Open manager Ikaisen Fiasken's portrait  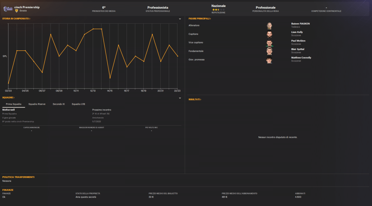click(x=269, y=26)
